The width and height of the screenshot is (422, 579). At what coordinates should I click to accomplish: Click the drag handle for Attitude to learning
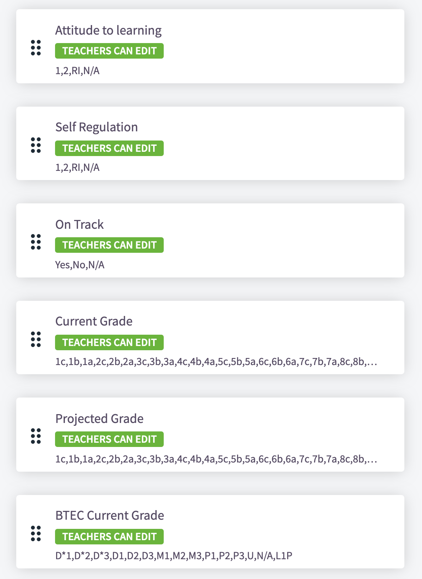(36, 48)
